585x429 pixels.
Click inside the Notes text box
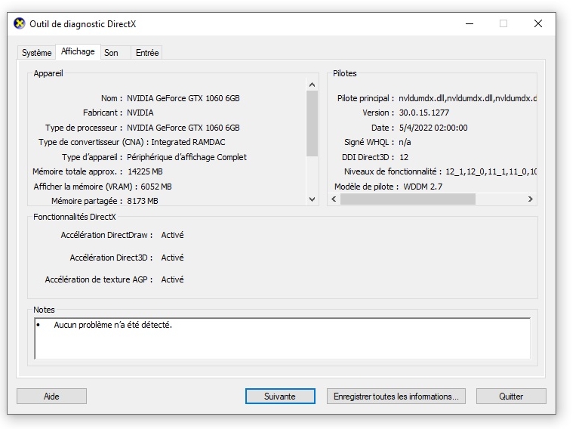tap(282, 338)
